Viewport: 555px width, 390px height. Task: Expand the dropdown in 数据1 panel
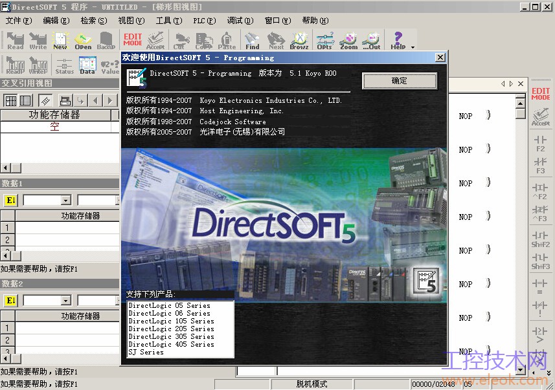click(x=66, y=200)
